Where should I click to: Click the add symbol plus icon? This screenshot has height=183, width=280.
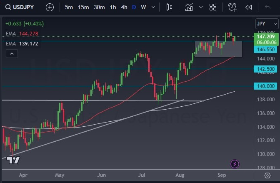coord(50,7)
